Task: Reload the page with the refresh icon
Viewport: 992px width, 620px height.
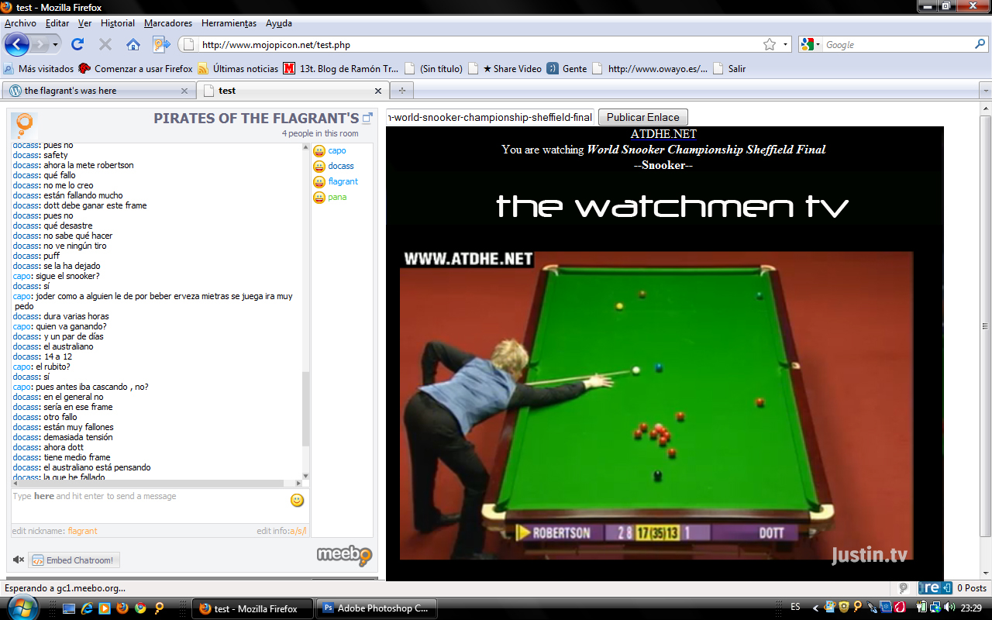Action: pyautogui.click(x=77, y=45)
